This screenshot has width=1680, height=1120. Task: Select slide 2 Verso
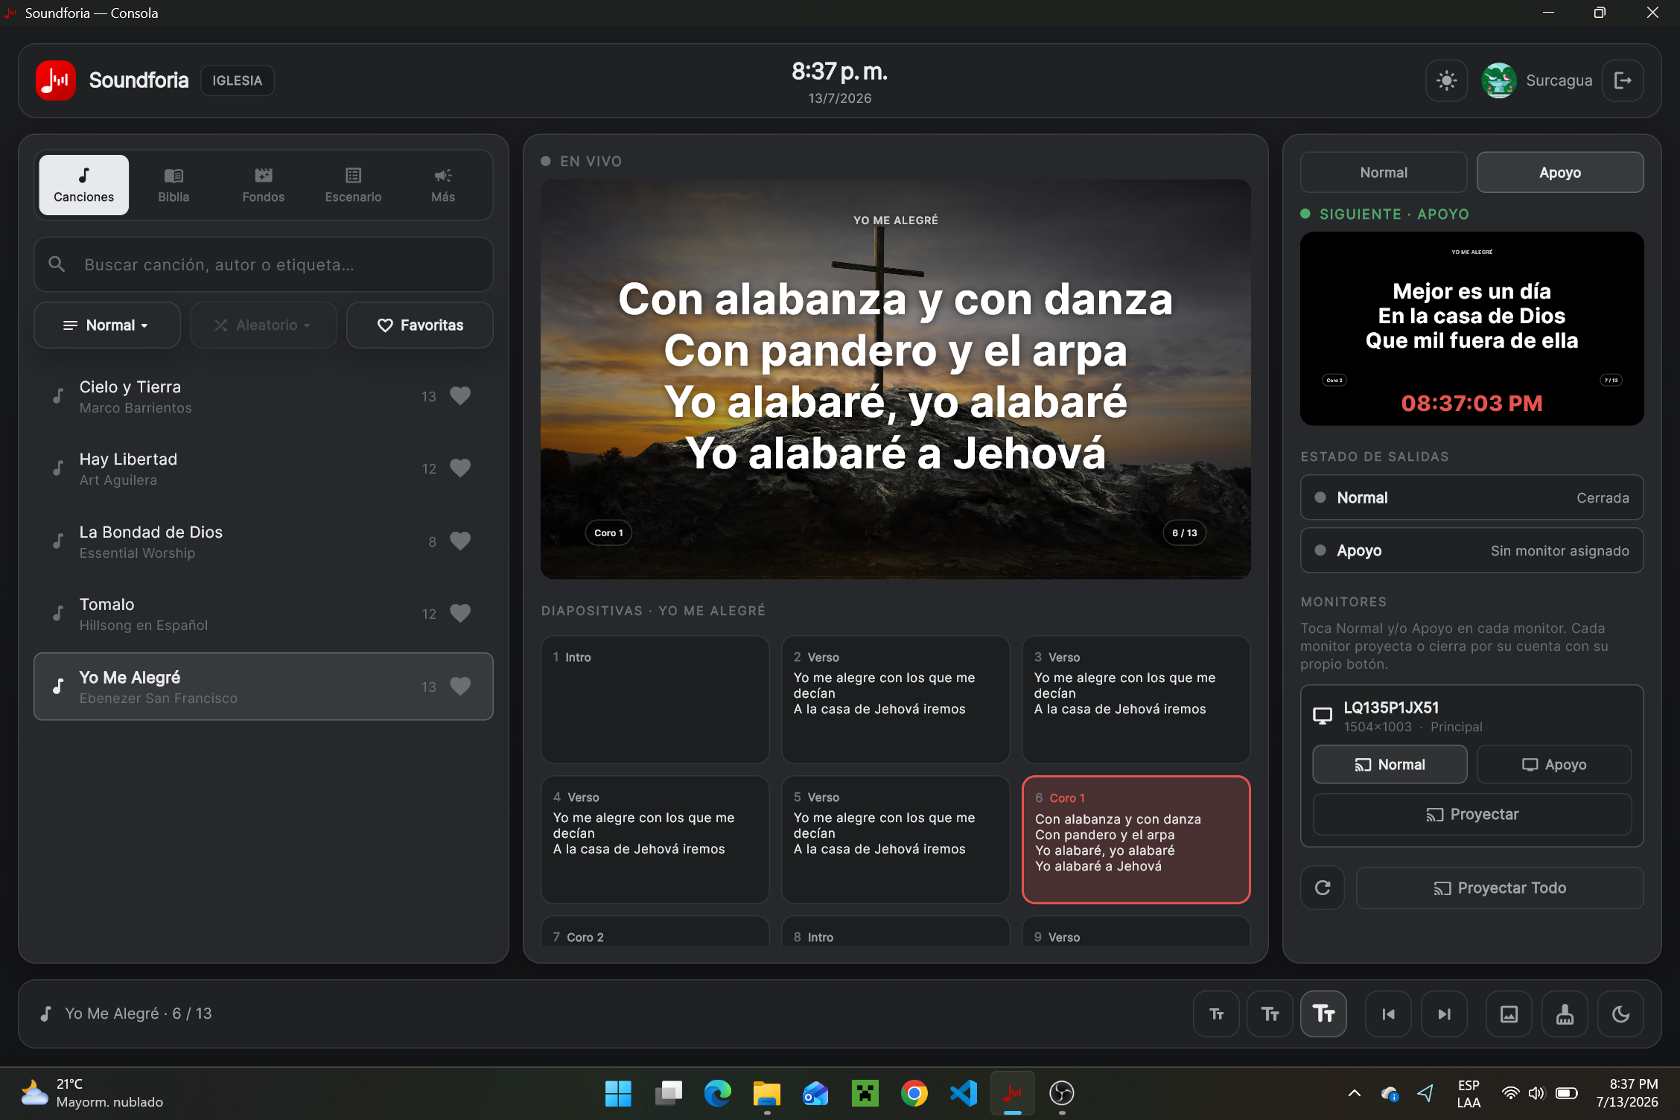[x=895, y=699]
